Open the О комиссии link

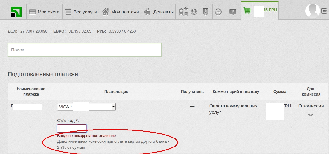coord(311,106)
